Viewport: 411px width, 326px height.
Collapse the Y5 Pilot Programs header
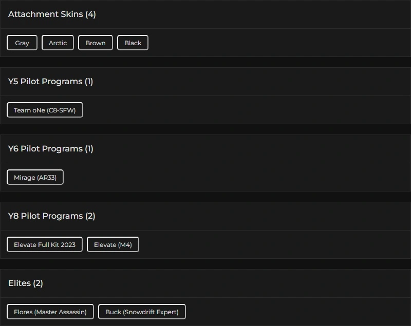pyautogui.click(x=50, y=82)
